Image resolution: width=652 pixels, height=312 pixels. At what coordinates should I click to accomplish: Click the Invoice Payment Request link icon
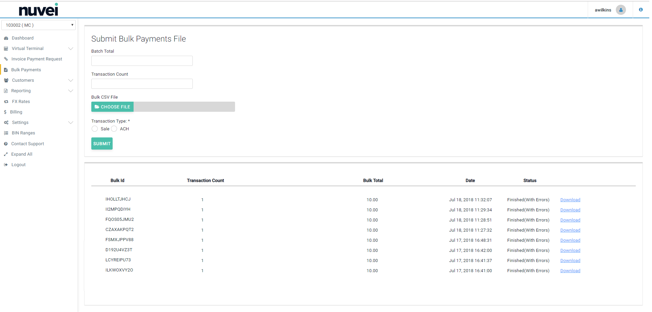click(x=6, y=59)
